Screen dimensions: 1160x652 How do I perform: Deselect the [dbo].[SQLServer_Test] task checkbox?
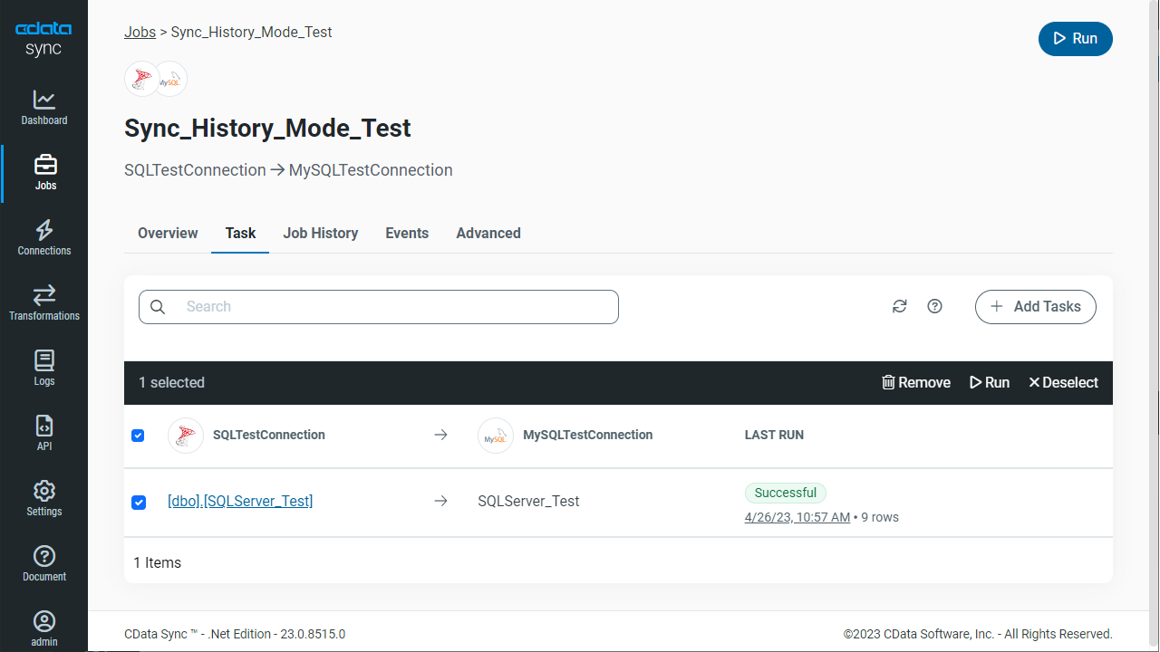(138, 502)
